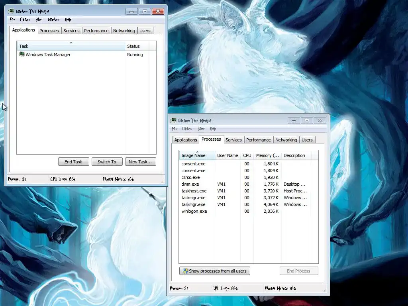Click Physical Memory: 0% in the Processes-tab window status bar
408x306 pixels.
tap(280, 288)
